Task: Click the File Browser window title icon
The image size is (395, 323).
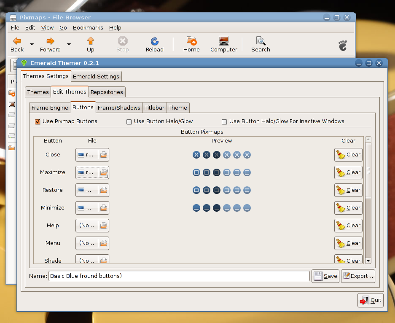Action: click(13, 18)
